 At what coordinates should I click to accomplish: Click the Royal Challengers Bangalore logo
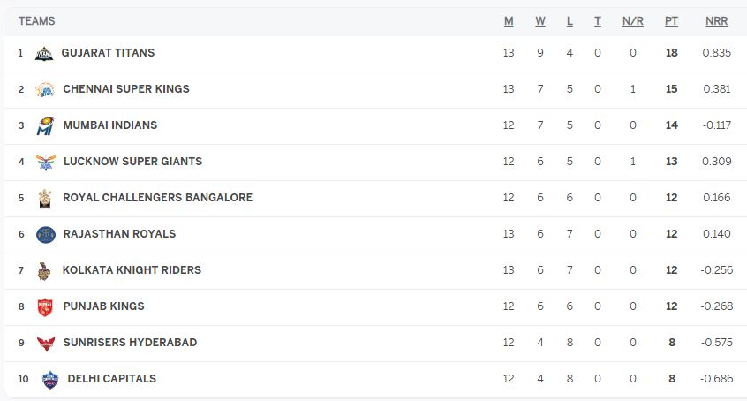(45, 199)
